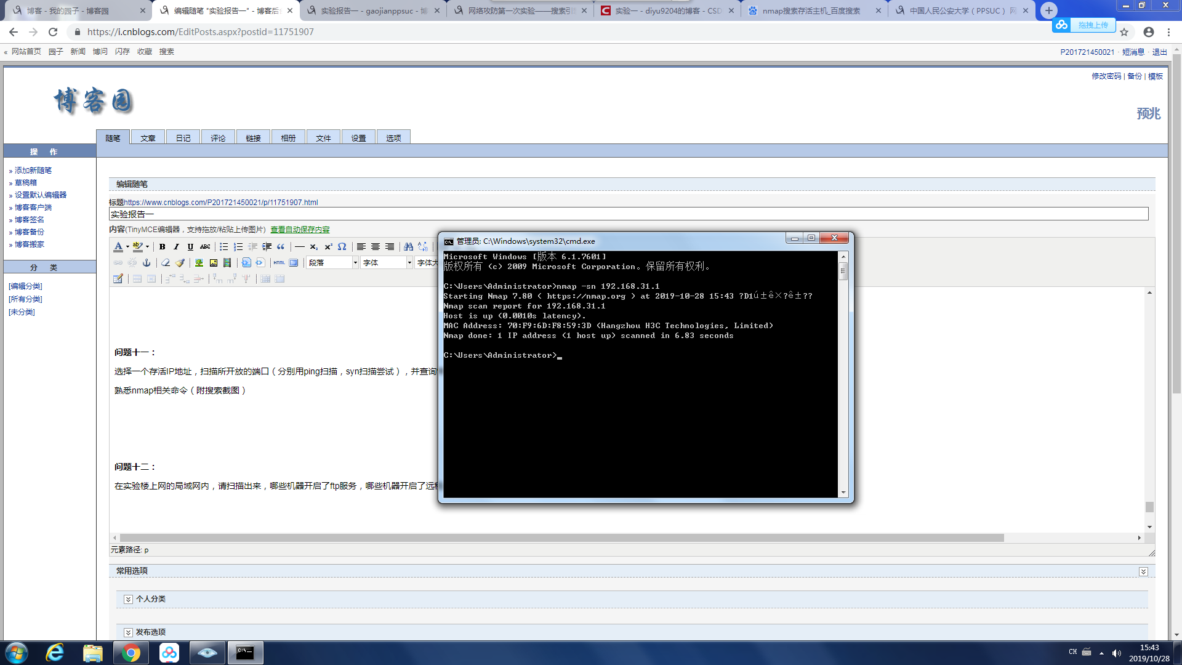Insert a bulleted list

224,247
